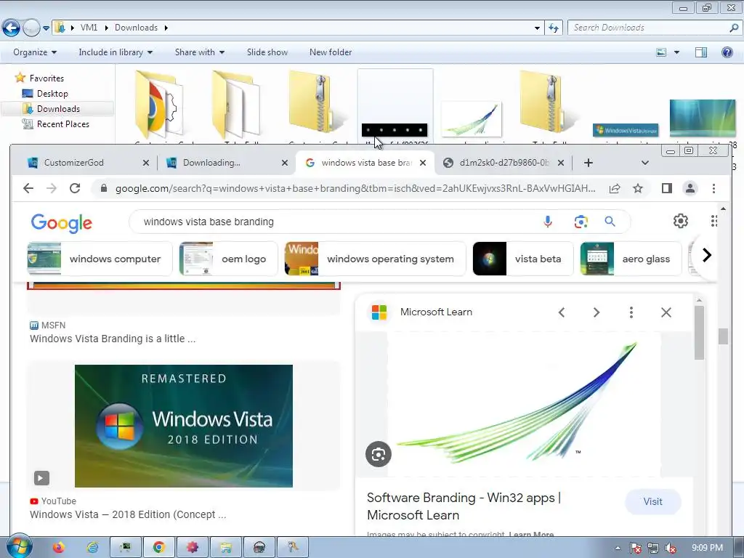
Task: Click the Google logo
Action: point(62,223)
